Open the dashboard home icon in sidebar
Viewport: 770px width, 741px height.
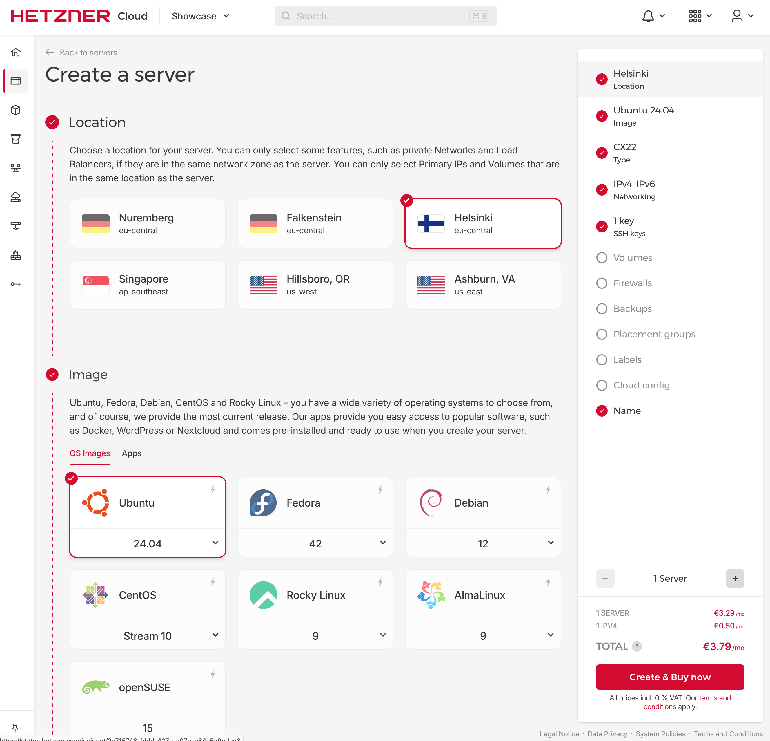(x=16, y=52)
